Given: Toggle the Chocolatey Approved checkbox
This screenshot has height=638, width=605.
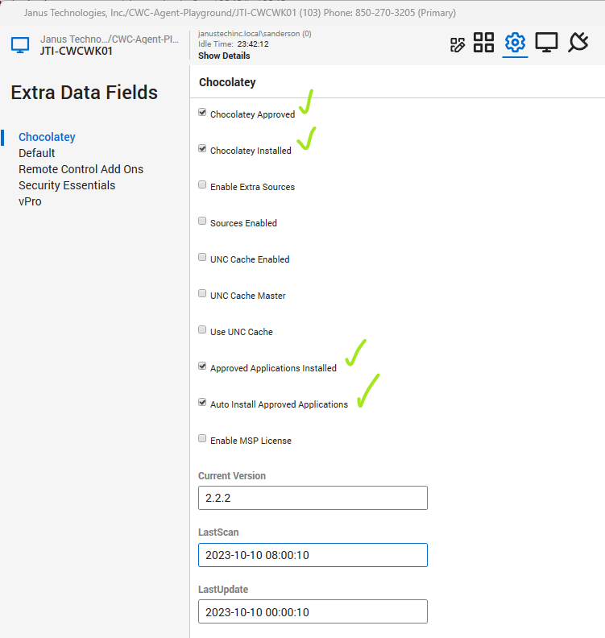Looking at the screenshot, I should point(202,113).
